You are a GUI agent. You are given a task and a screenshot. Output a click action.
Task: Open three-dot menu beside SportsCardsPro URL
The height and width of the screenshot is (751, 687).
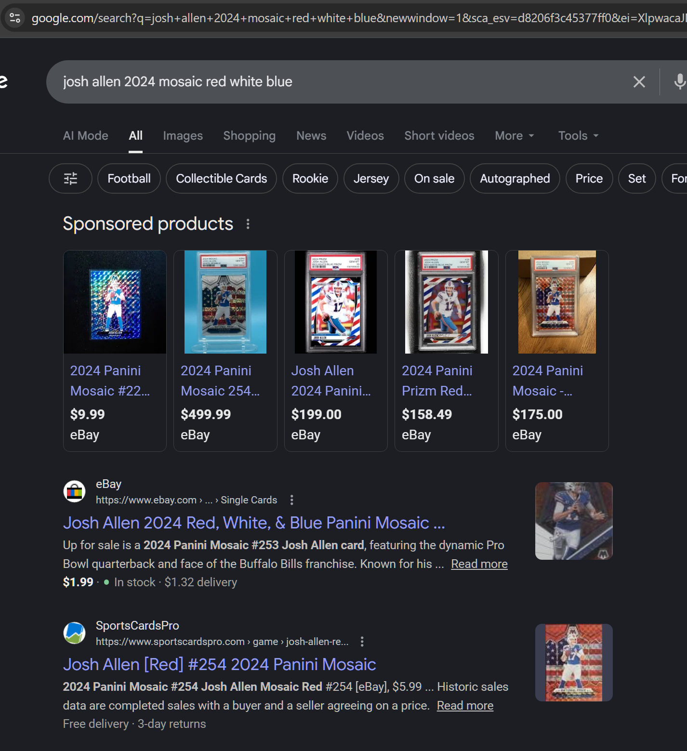tap(362, 642)
